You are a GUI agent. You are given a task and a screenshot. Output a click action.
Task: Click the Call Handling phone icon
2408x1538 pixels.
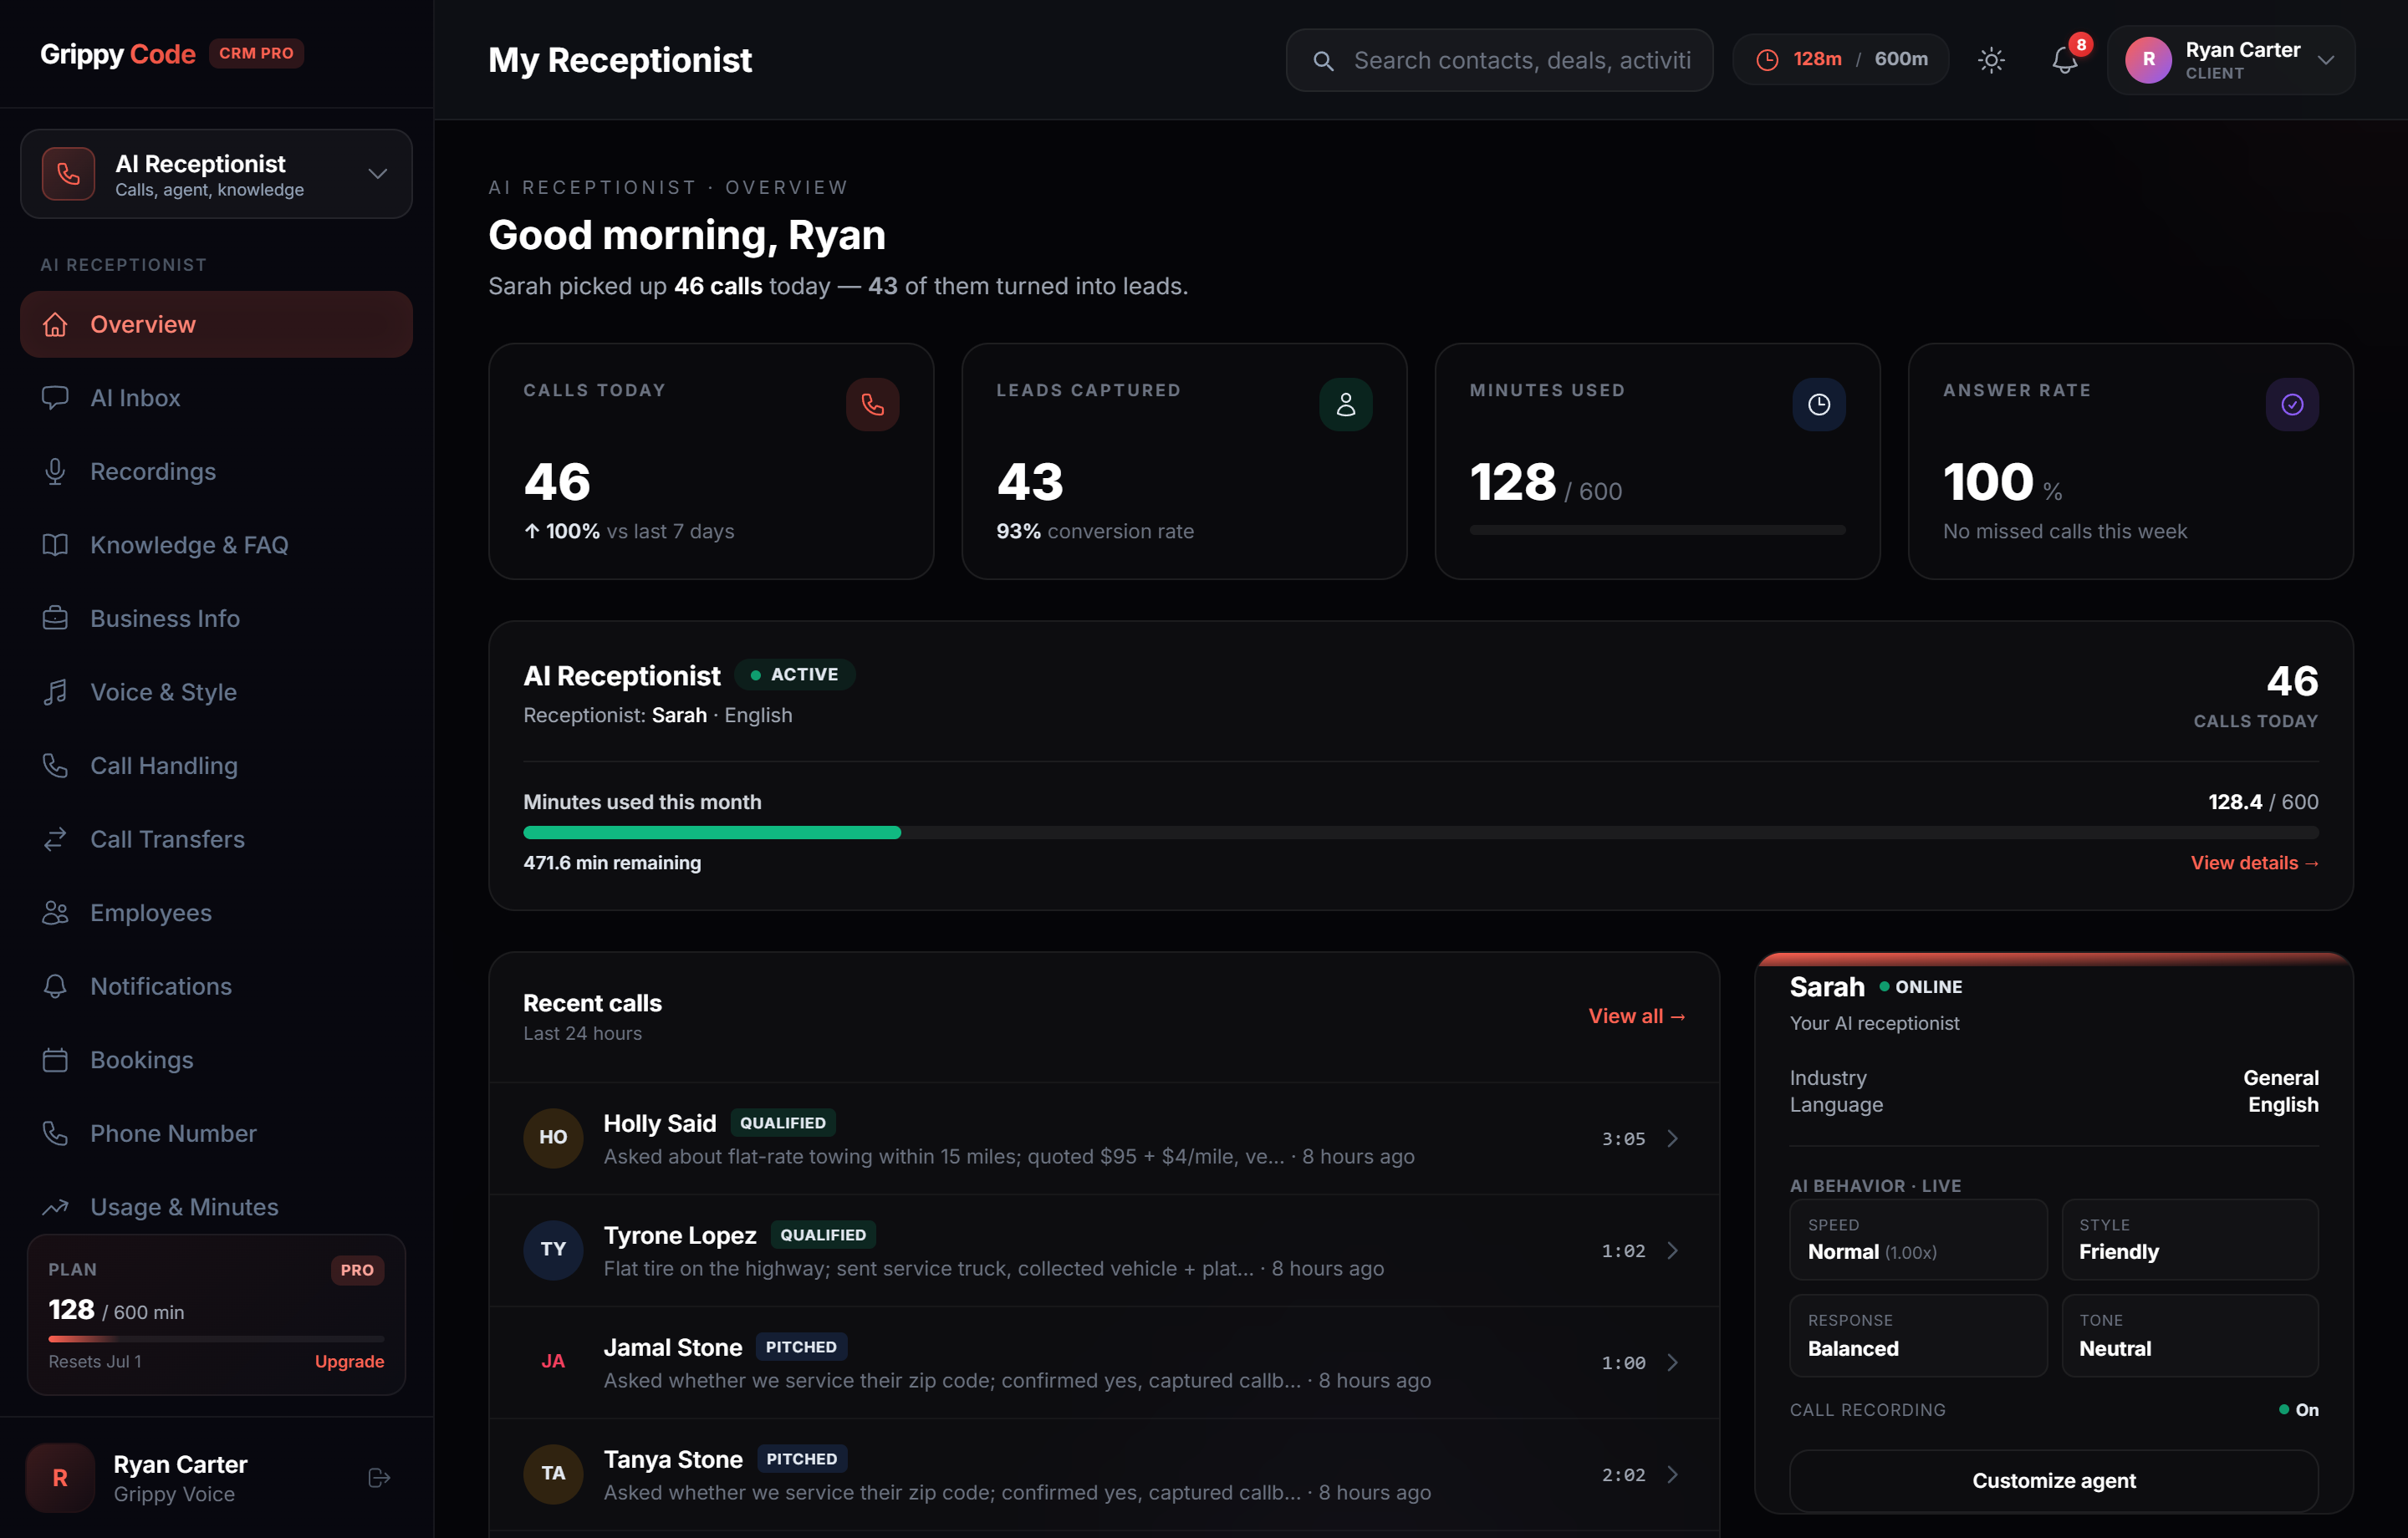click(x=55, y=765)
